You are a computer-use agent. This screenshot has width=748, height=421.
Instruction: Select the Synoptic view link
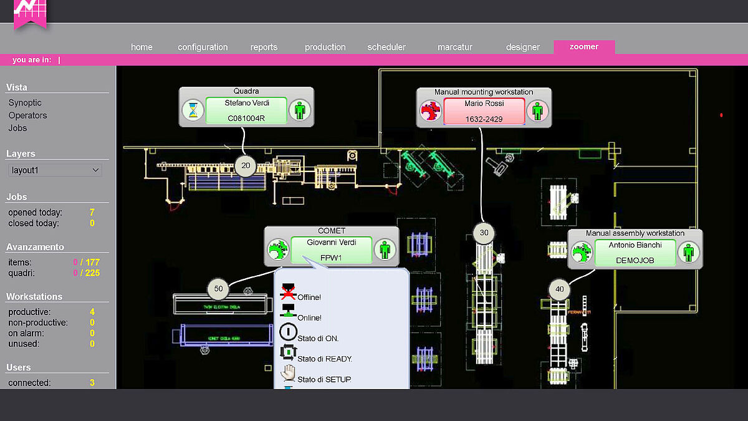point(25,103)
